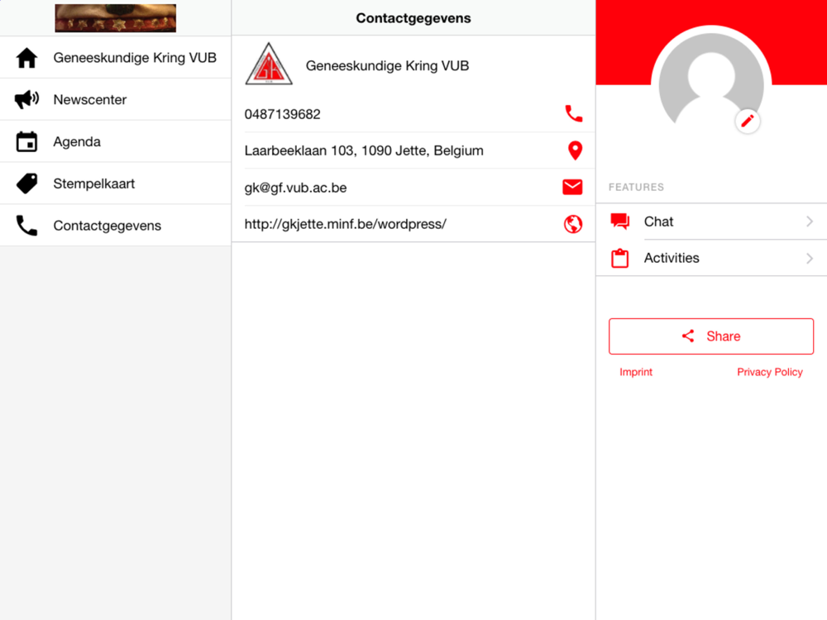
Task: Open the Chat feature row
Action: tap(711, 222)
